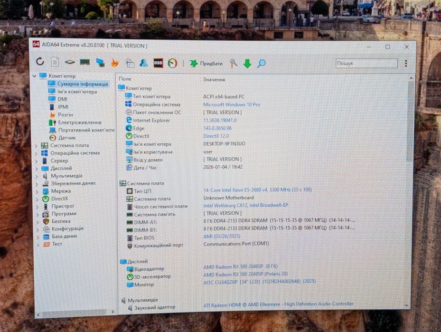Select the Unknown Motherboard value

[228, 198]
